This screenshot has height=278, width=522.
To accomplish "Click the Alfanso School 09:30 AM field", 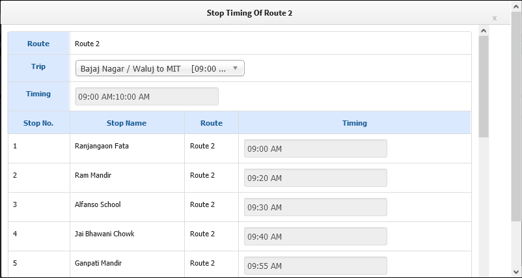I will 315,207.
